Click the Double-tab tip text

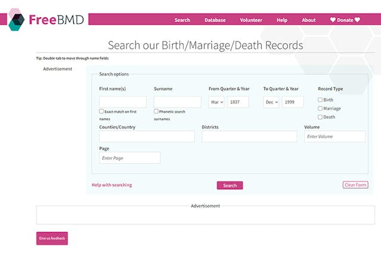coord(73,58)
